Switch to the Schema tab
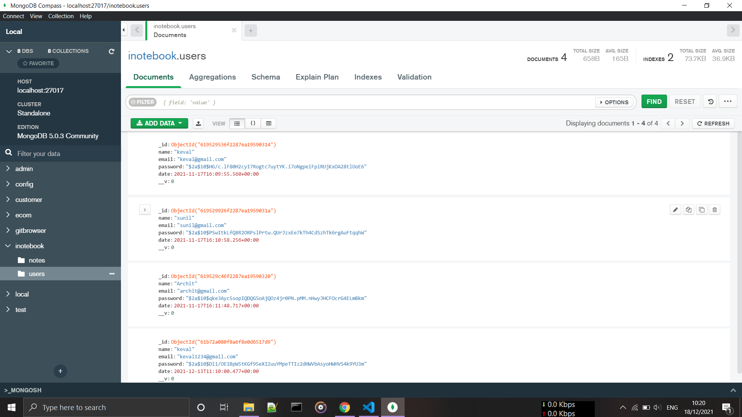This screenshot has height=417, width=742. [x=265, y=77]
